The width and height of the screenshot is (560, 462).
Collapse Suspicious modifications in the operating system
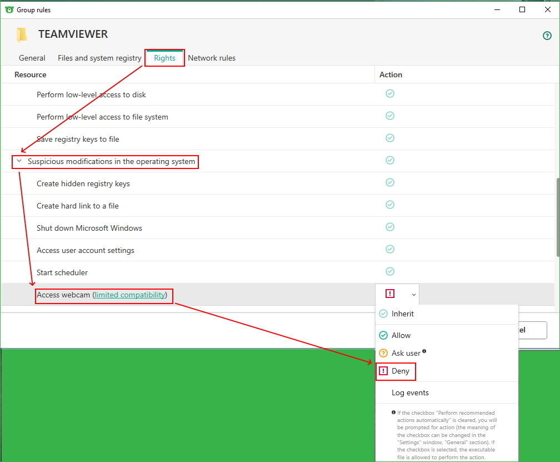click(x=19, y=161)
